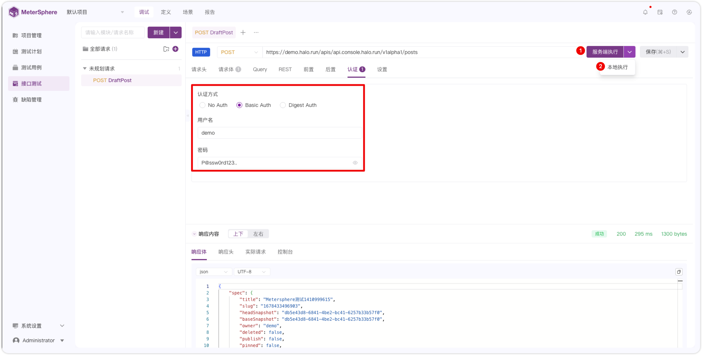The height and width of the screenshot is (355, 702).
Task: Switch to the 定义 top tab
Action: (x=166, y=12)
